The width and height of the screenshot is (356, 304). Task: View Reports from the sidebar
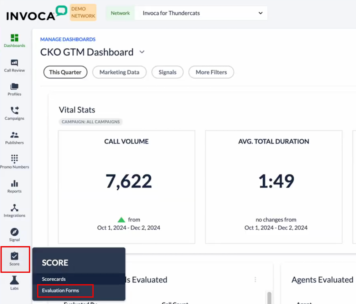[15, 186]
